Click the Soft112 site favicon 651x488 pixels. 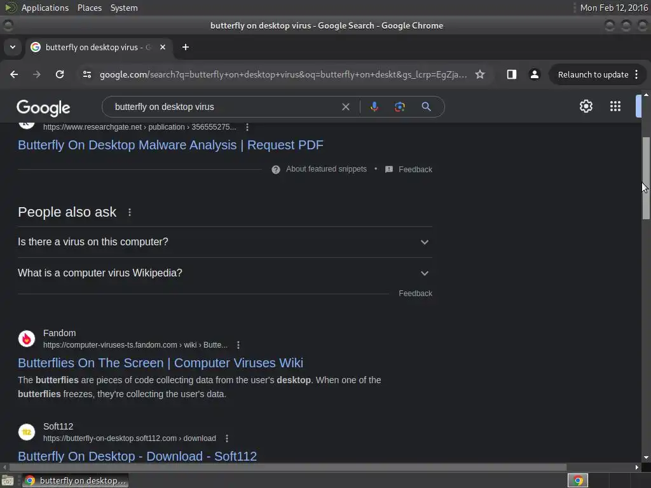pos(27,432)
